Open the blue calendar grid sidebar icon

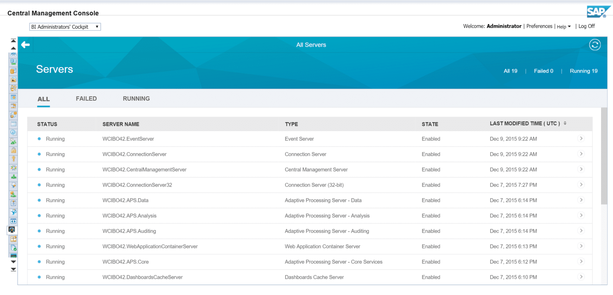pyautogui.click(x=13, y=97)
